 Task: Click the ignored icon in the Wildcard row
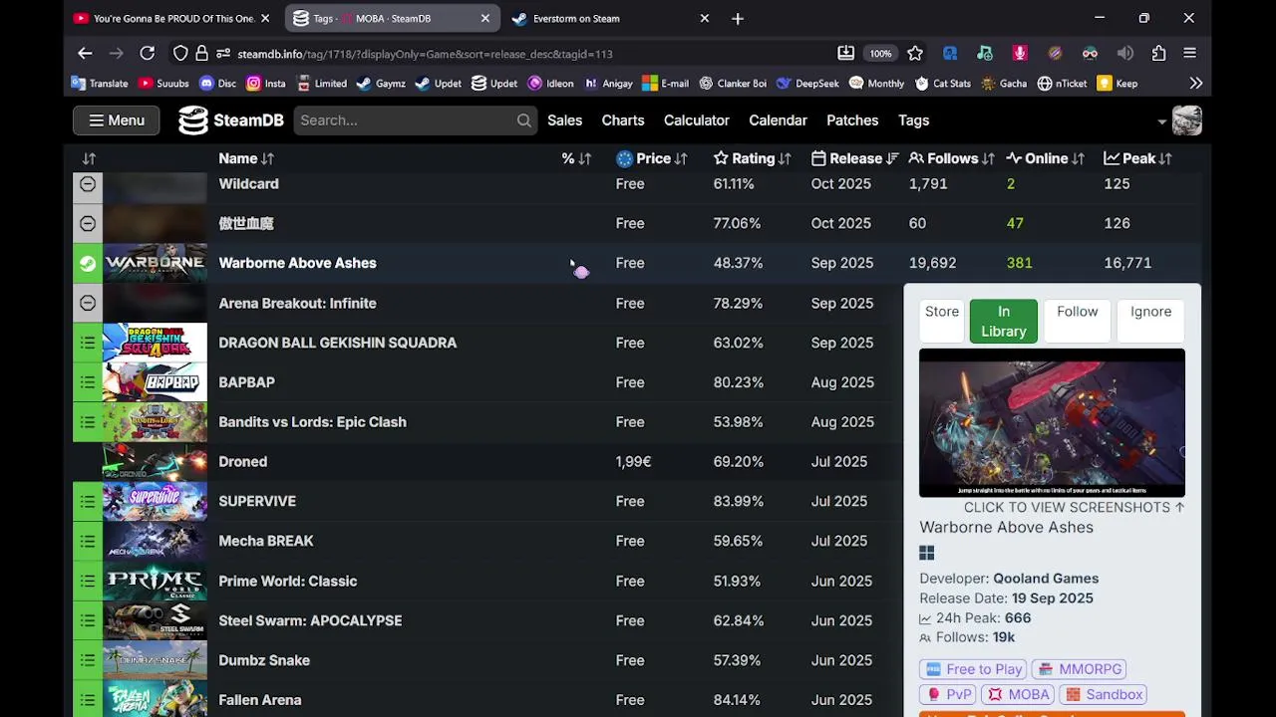coord(88,184)
